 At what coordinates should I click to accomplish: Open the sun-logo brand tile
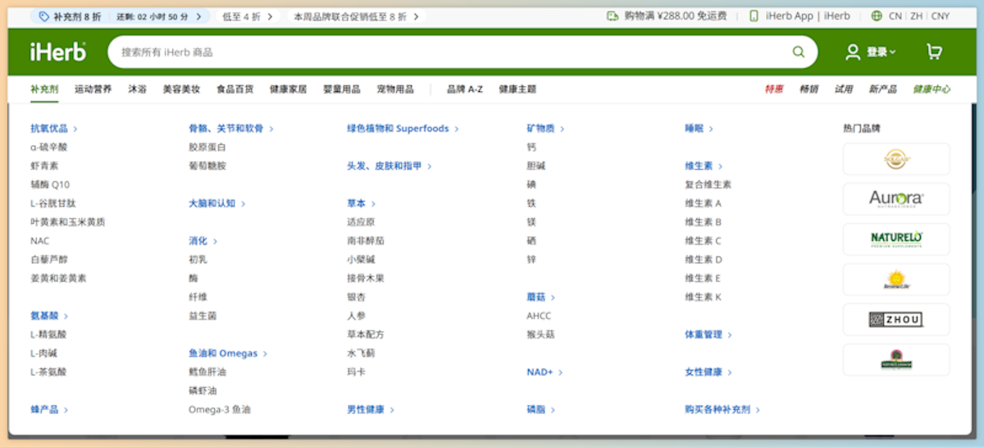(896, 279)
